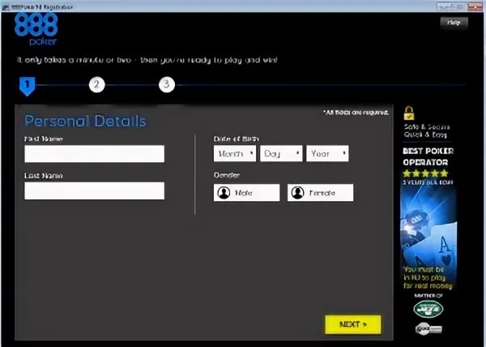Screen dimensions: 486x347
Task: Open the Year dropdown
Action: (x=327, y=153)
